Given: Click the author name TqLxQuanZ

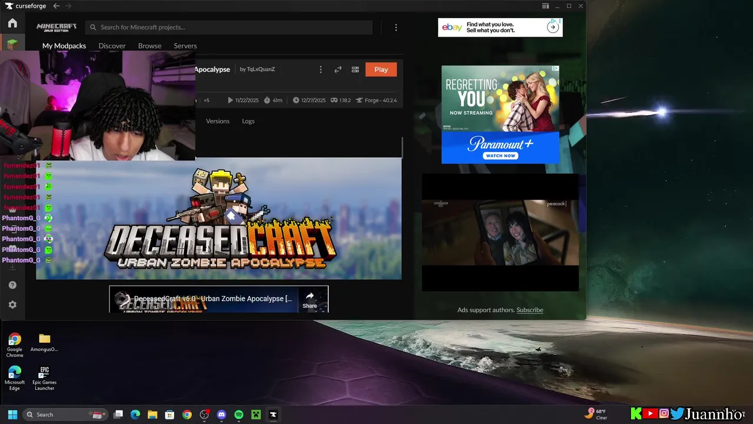Looking at the screenshot, I should point(261,69).
